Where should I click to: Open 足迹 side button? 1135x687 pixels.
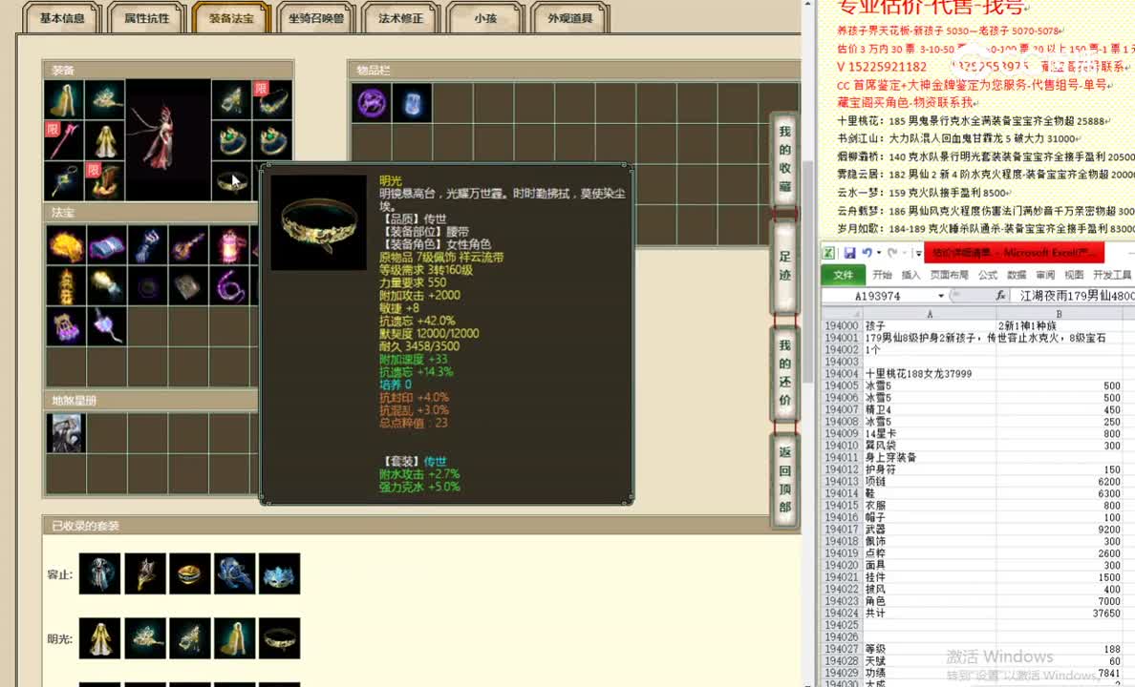coord(784,265)
